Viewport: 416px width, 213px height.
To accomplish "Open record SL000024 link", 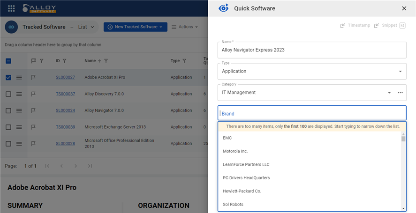I will [65, 110].
